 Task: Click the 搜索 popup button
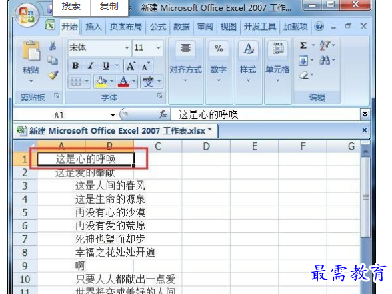(x=71, y=7)
